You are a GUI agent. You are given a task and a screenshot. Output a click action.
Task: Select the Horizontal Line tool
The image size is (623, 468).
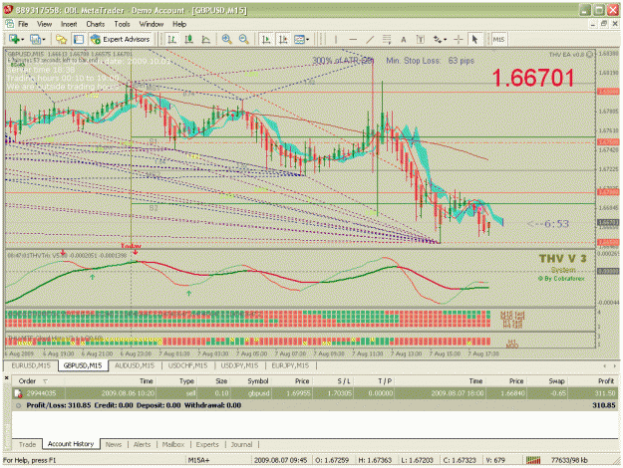[353, 39]
